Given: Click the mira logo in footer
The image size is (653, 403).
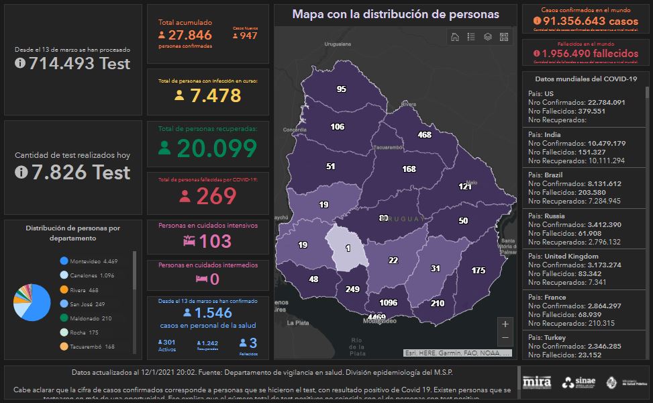Looking at the screenshot, I should click(x=536, y=382).
